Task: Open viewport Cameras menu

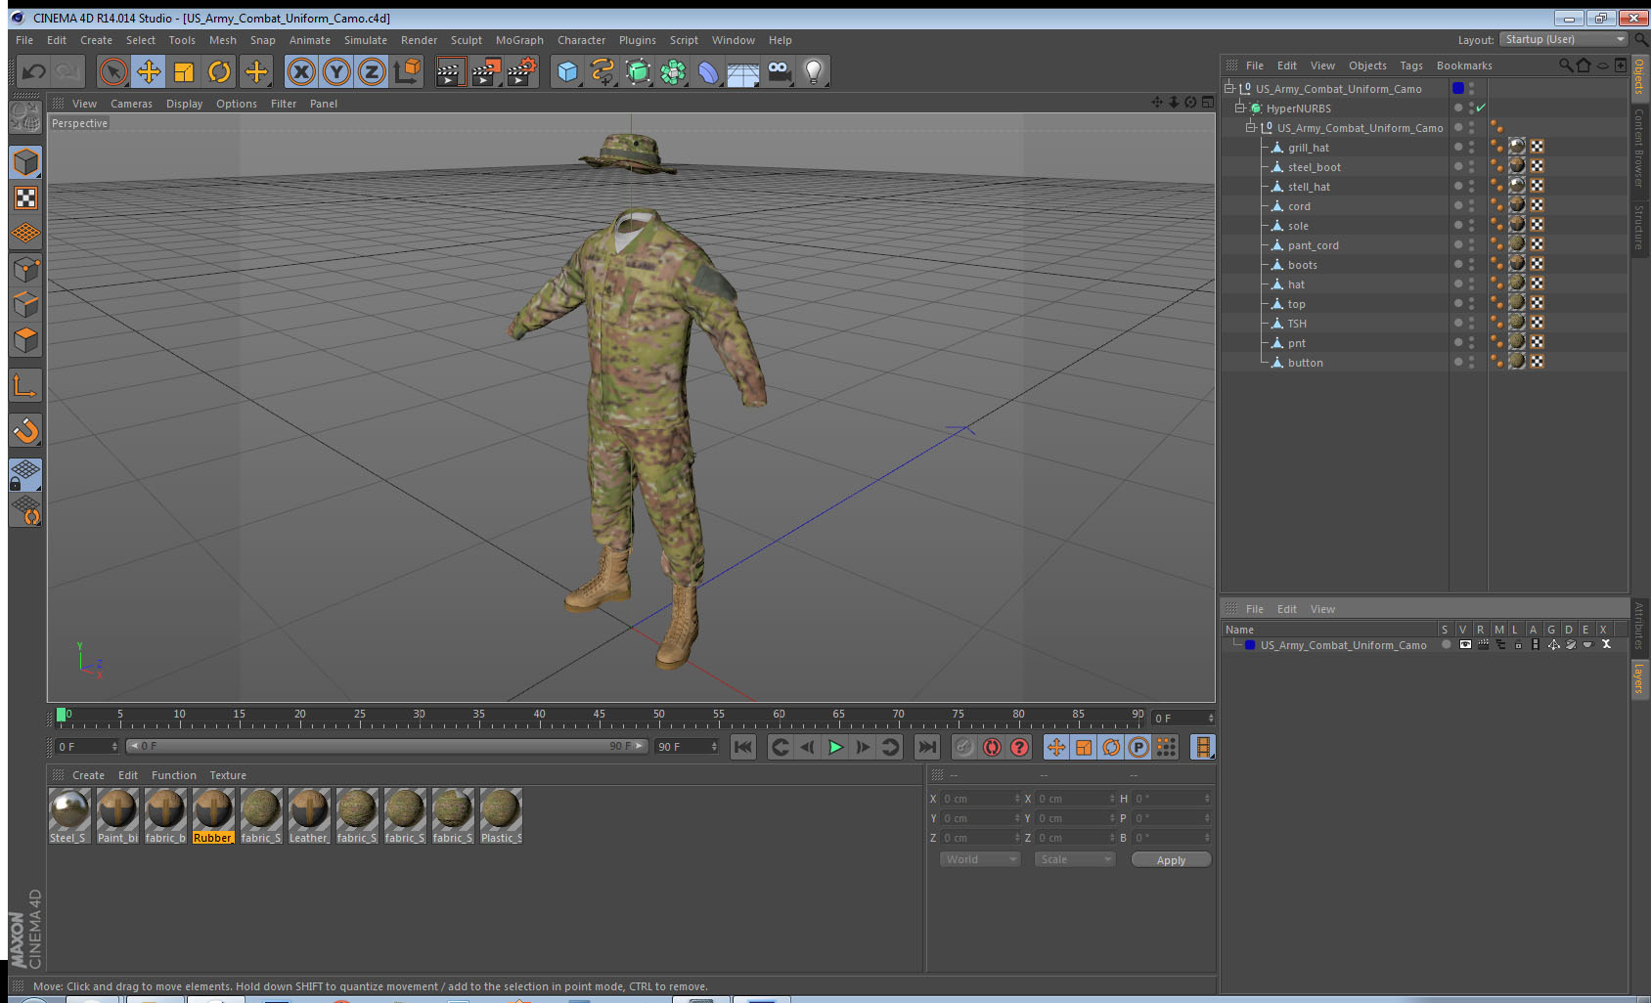Action: (131, 104)
